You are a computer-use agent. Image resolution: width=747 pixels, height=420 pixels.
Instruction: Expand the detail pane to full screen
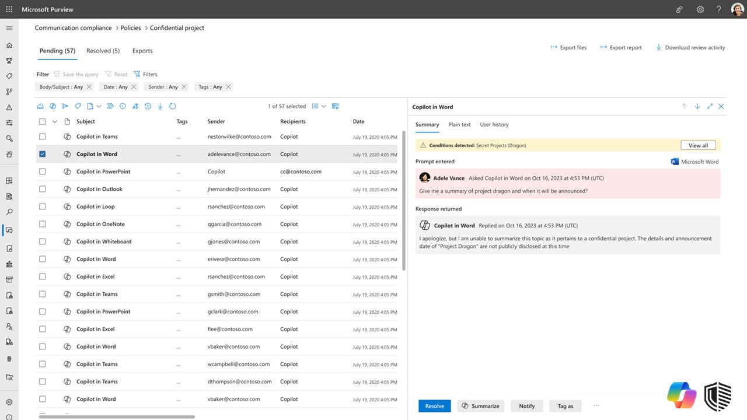[x=710, y=107]
